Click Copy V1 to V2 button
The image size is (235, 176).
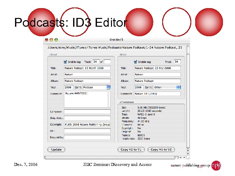tap(161, 149)
